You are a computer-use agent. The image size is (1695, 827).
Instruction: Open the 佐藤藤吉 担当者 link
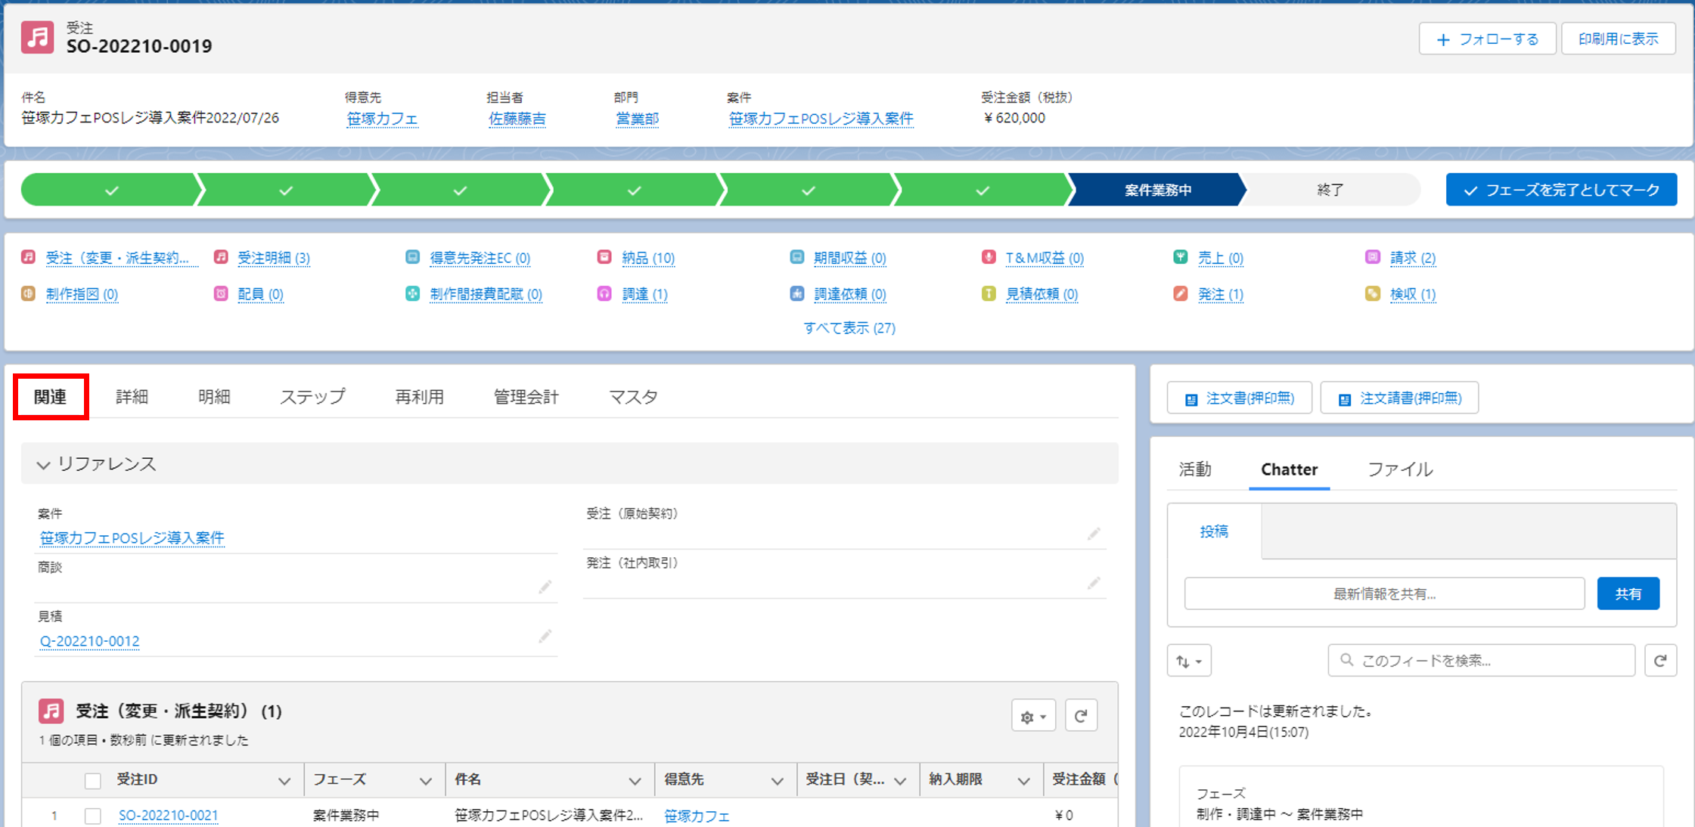(x=517, y=119)
